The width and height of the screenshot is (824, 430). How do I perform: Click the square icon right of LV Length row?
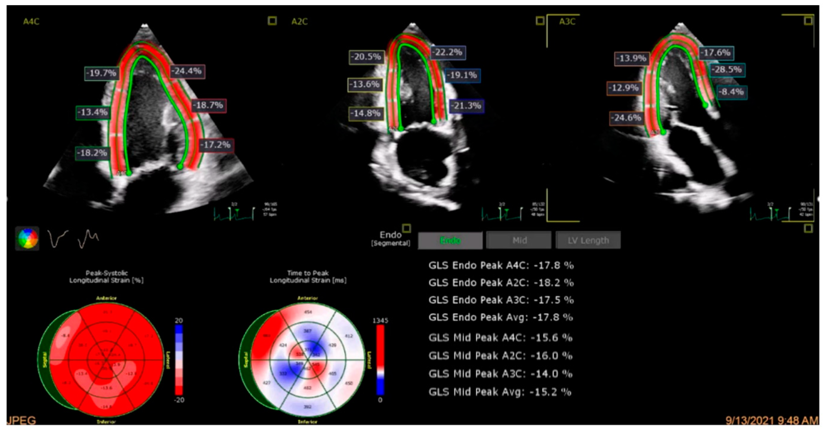pyautogui.click(x=808, y=228)
